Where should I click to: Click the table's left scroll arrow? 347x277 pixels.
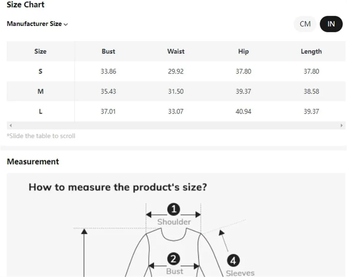coord(11,125)
